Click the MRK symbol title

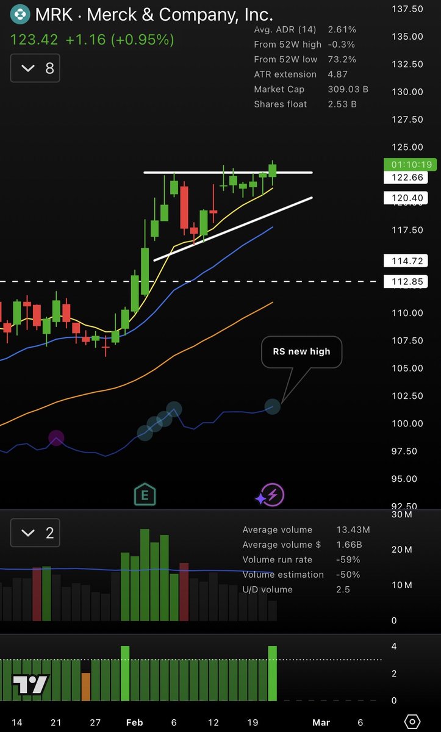point(154,14)
